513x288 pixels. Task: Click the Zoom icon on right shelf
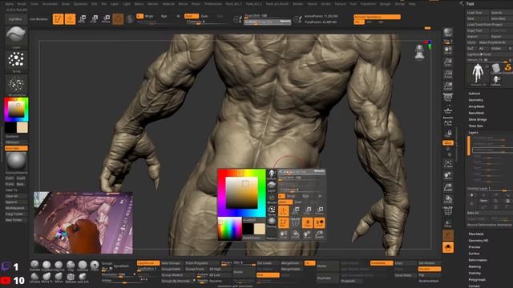(x=448, y=62)
